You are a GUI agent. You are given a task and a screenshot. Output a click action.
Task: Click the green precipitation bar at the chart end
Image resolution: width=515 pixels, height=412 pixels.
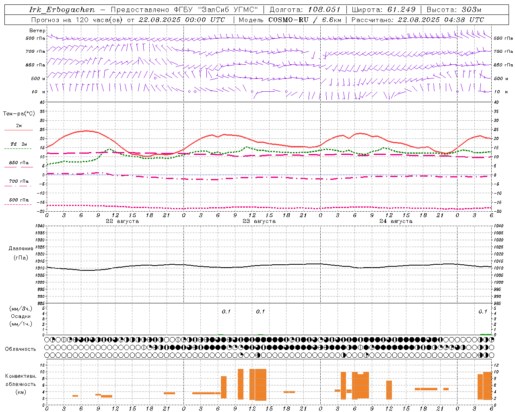coord(486,334)
